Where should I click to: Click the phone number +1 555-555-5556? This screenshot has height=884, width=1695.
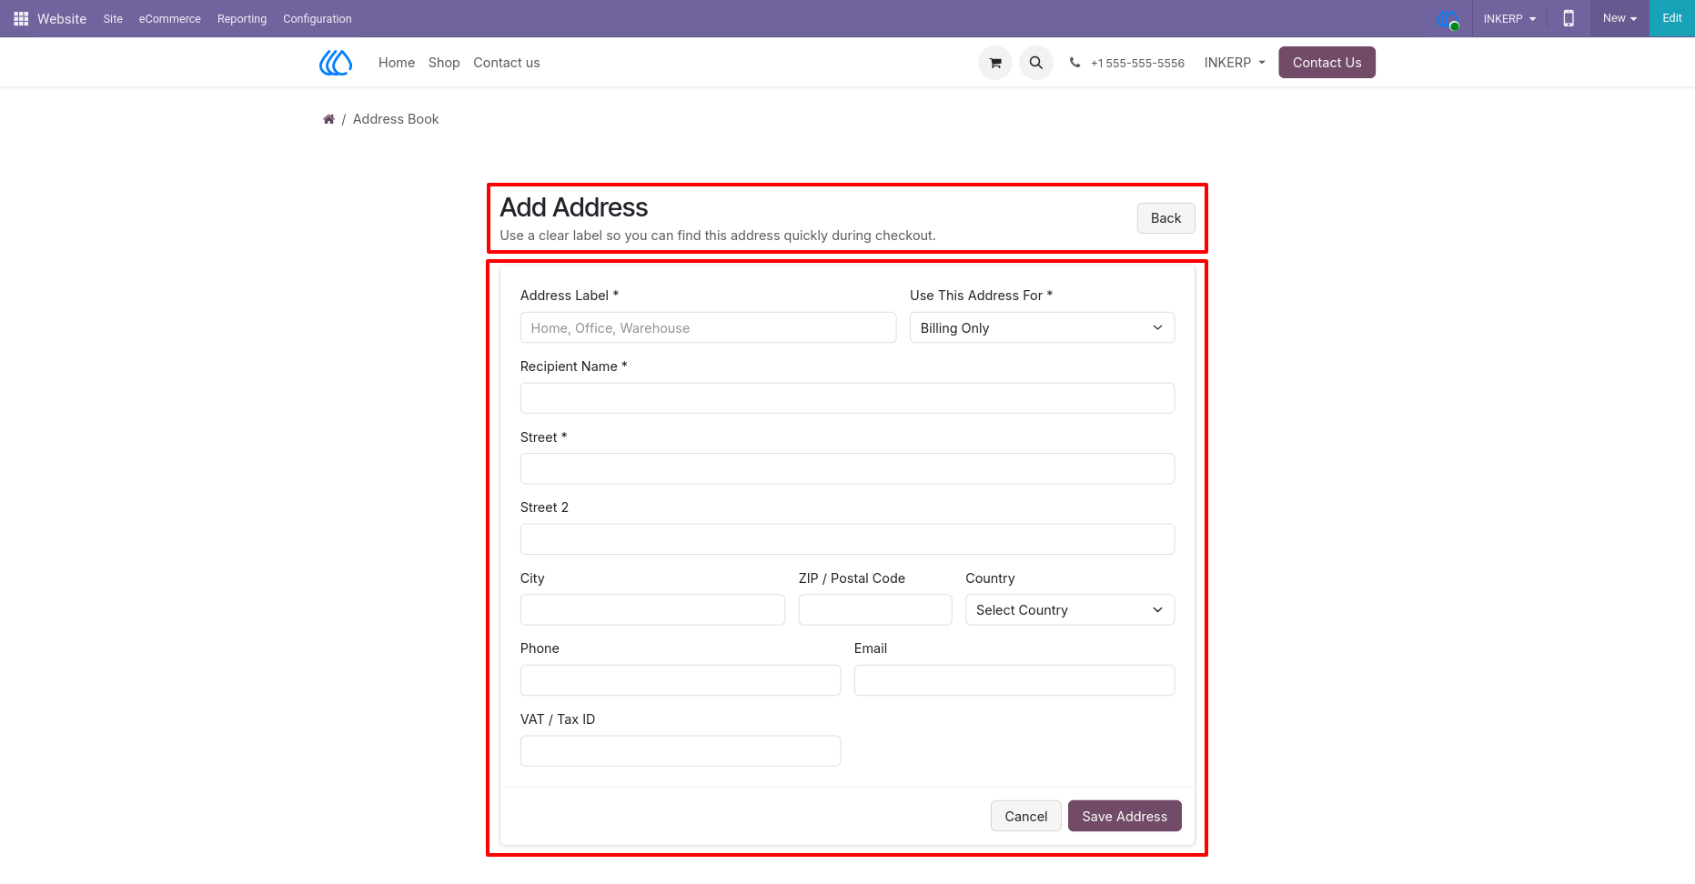tap(1137, 63)
